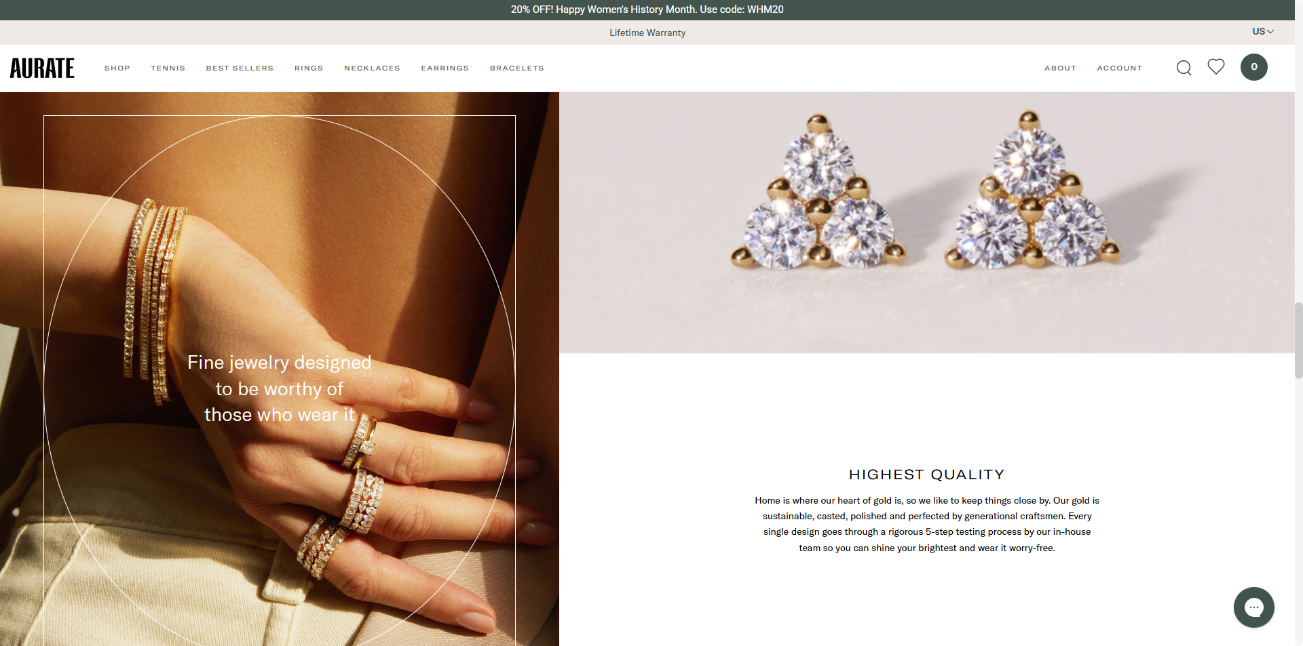Select the EARRINGS nav item
1303x646 pixels.
(445, 68)
